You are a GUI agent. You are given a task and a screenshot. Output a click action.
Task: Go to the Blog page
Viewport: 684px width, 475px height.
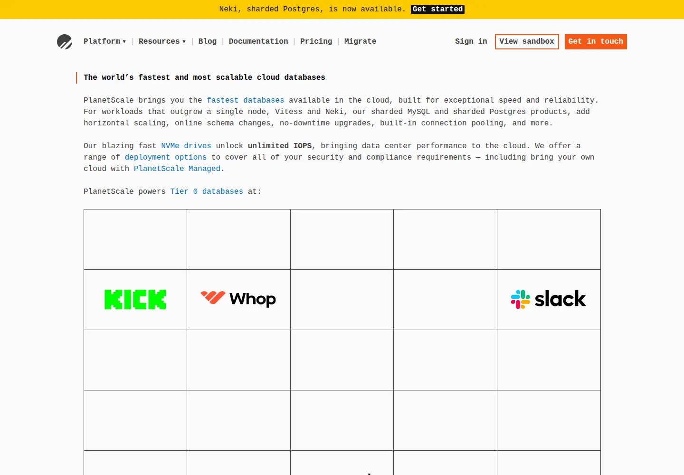coord(208,41)
